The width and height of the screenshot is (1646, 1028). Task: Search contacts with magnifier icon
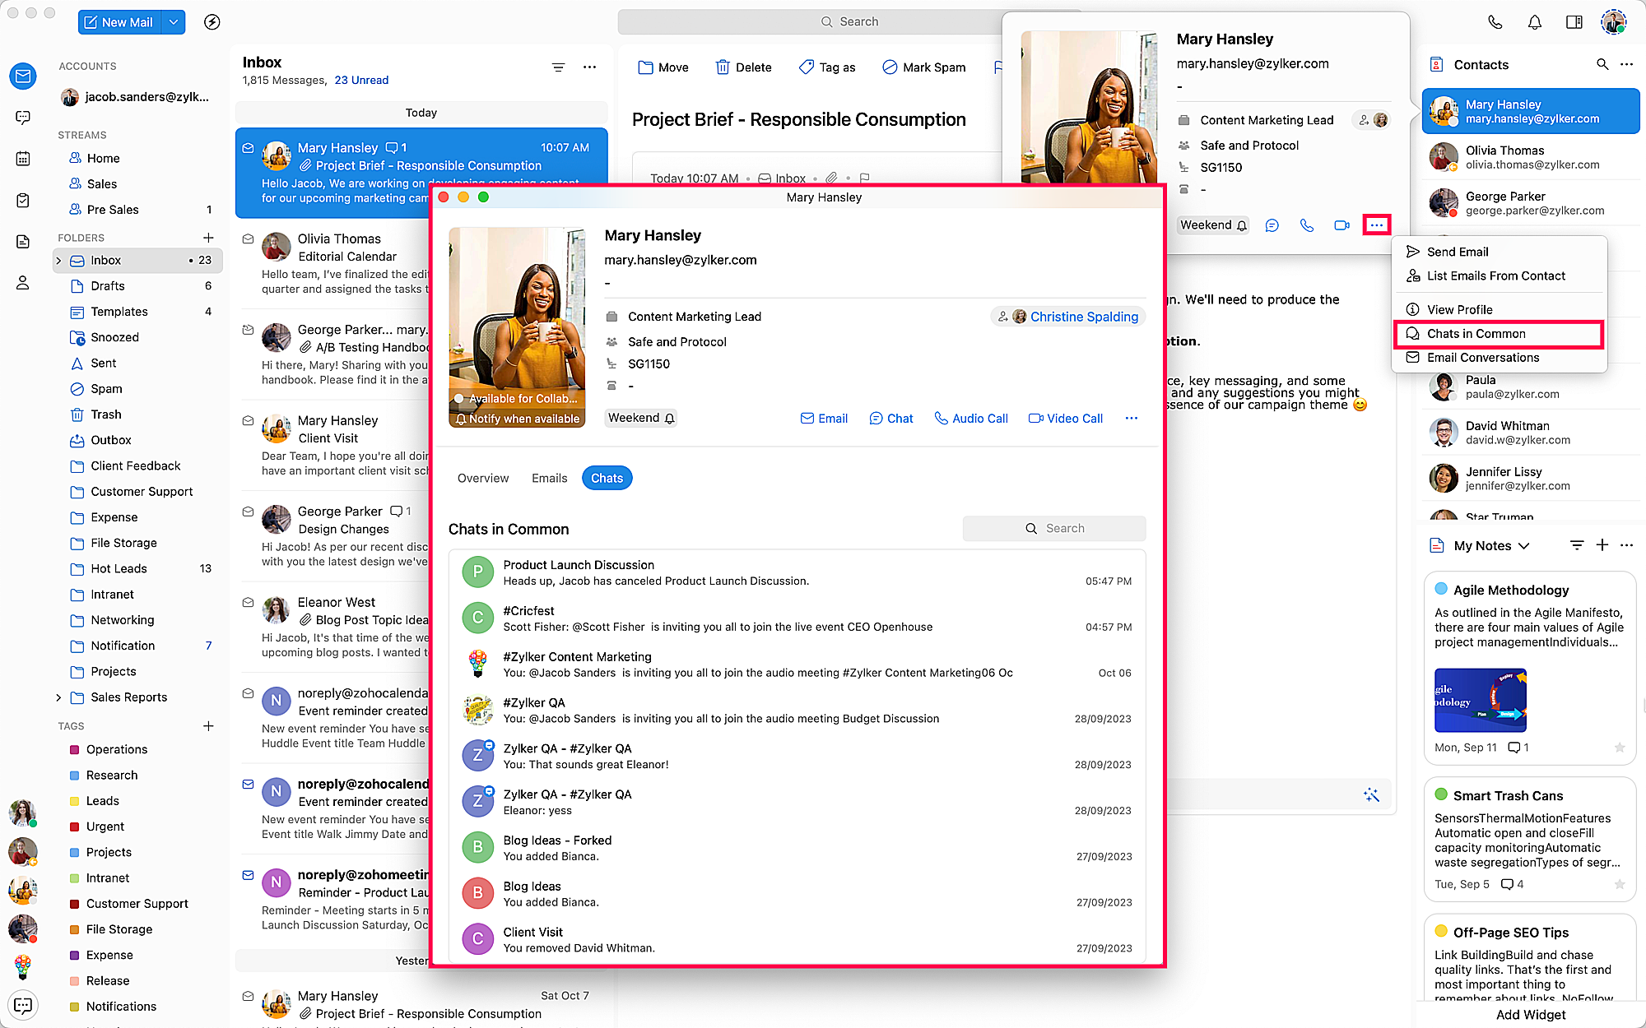pyautogui.click(x=1602, y=64)
